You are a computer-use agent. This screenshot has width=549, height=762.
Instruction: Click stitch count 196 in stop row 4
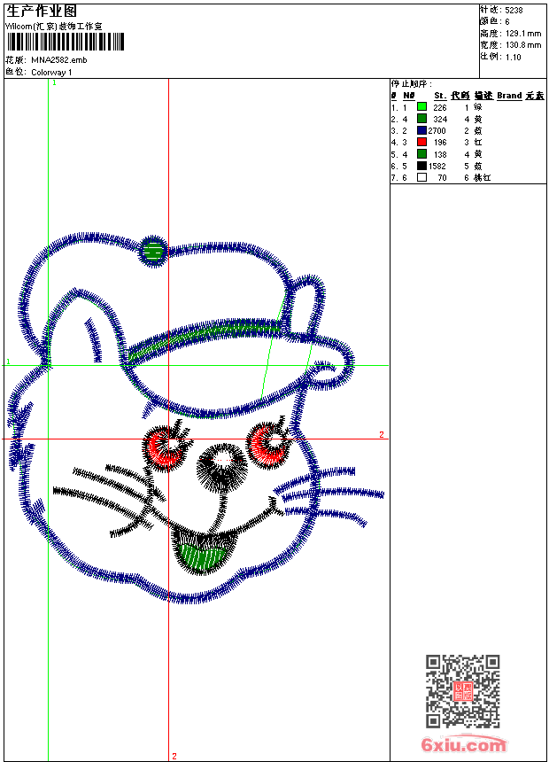click(440, 143)
